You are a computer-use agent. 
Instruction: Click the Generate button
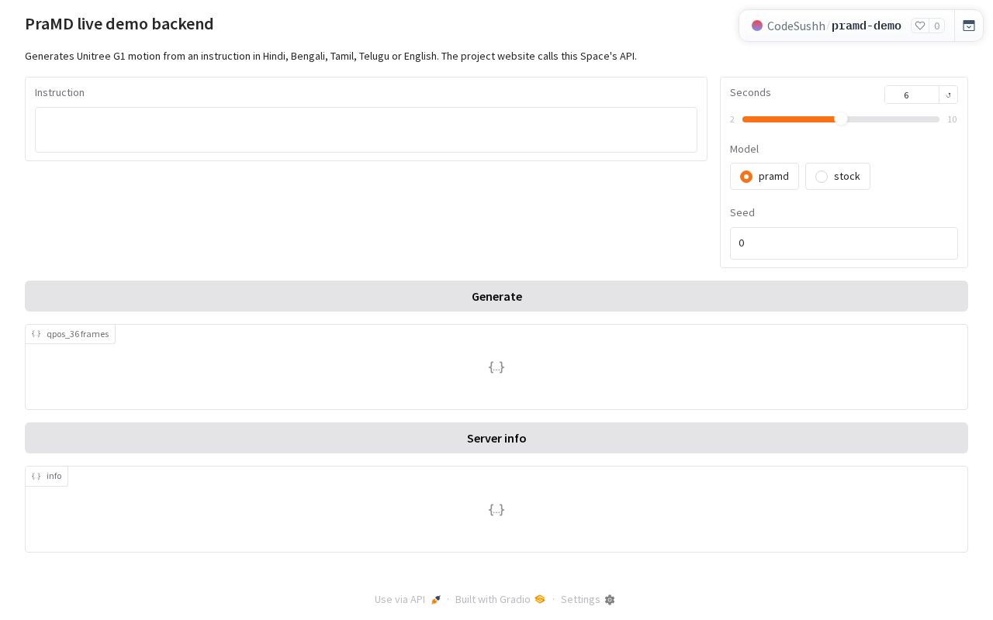[496, 296]
